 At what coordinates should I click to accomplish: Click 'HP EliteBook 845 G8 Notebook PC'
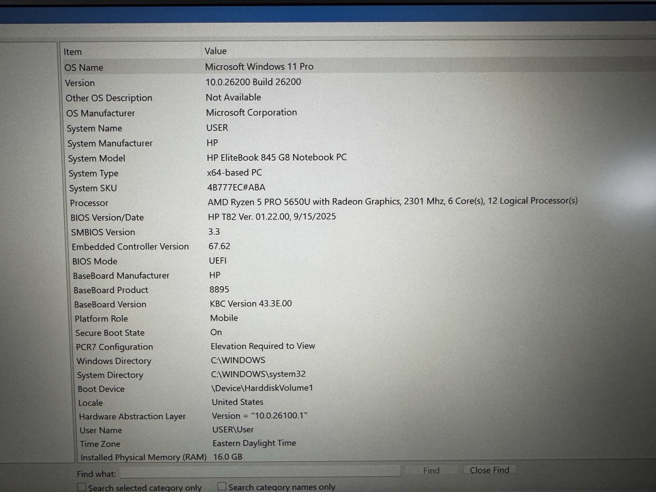[x=276, y=157]
